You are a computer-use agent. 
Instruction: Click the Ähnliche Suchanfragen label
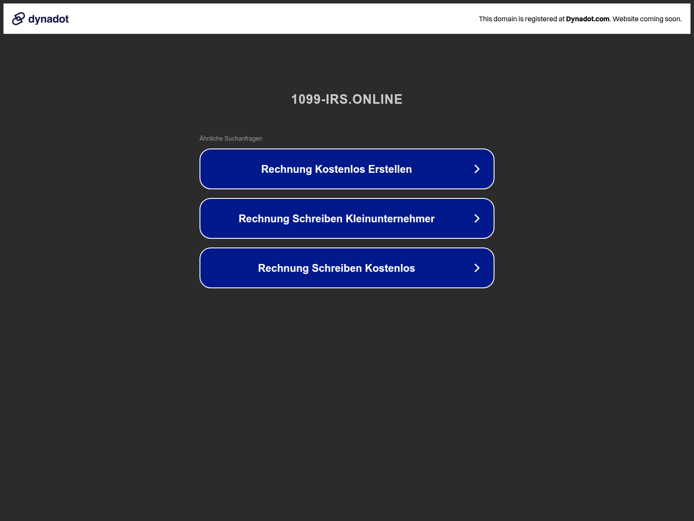(231, 138)
